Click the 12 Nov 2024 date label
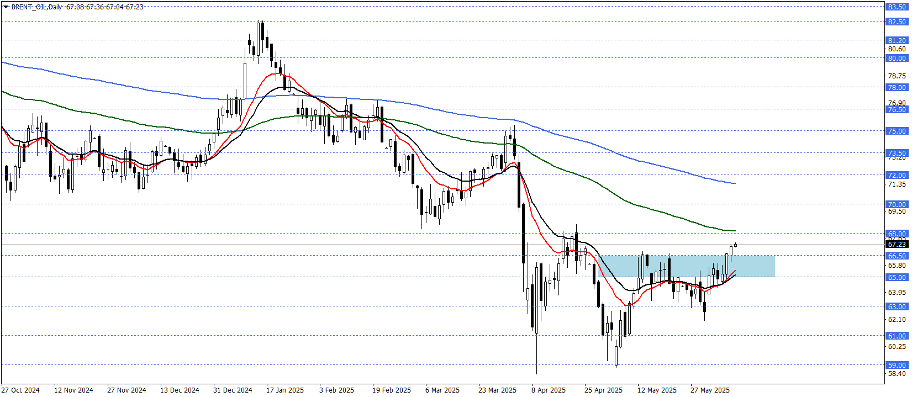912x397 pixels. [73, 390]
